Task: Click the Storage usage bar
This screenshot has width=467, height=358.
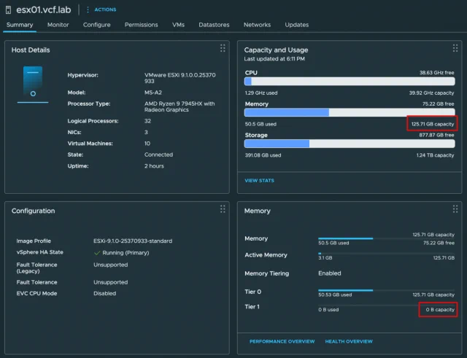Action: [350, 144]
